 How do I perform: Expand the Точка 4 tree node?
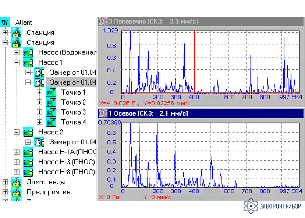click(x=40, y=122)
